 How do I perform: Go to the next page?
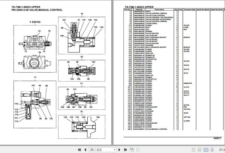pos(119,150)
